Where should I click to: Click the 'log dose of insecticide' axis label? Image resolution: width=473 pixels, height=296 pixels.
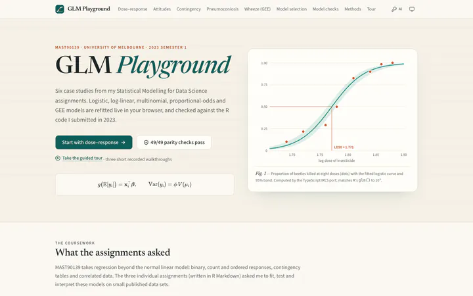[336, 160]
